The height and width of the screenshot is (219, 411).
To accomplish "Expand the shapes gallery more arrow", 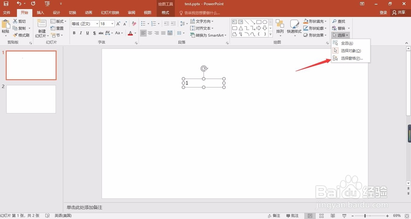I will point(270,35).
